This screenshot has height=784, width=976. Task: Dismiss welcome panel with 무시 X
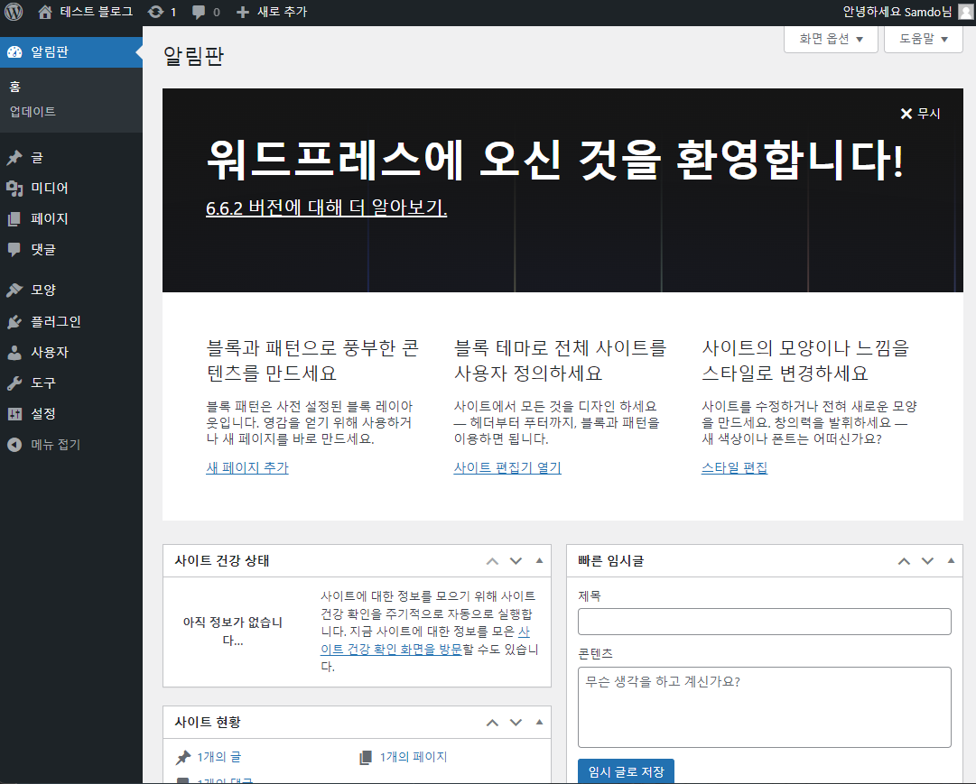click(920, 114)
